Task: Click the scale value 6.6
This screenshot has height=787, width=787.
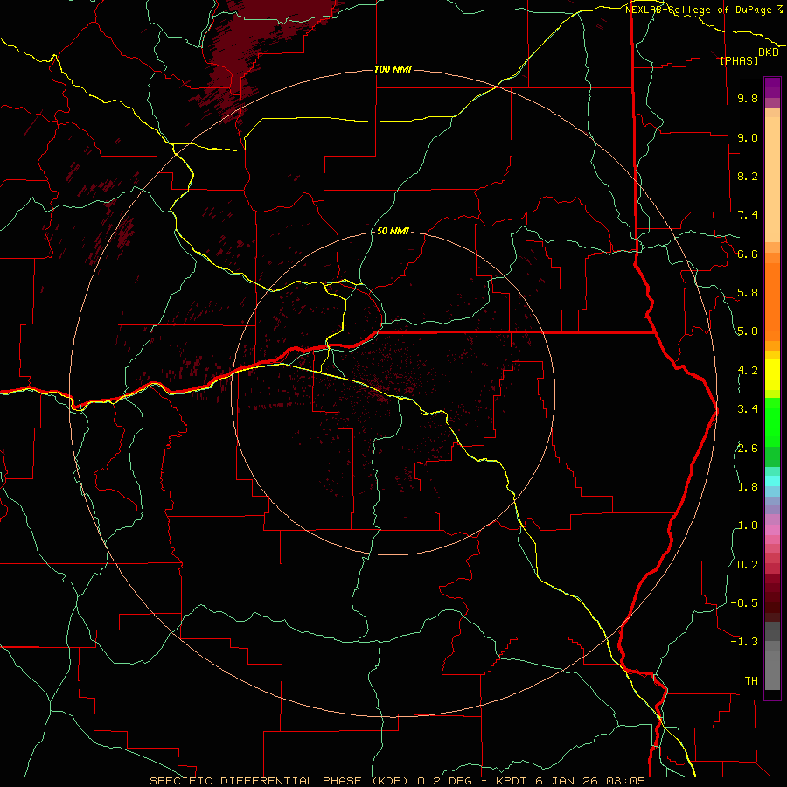Action: 748,254
